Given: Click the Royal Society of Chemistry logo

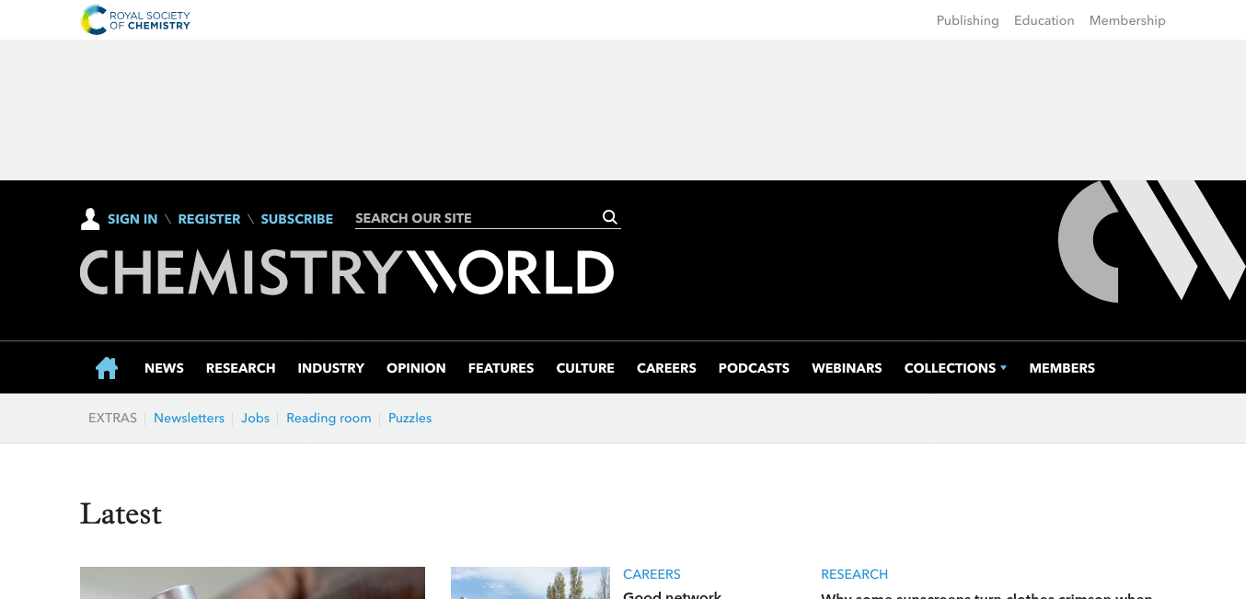Looking at the screenshot, I should pyautogui.click(x=135, y=19).
